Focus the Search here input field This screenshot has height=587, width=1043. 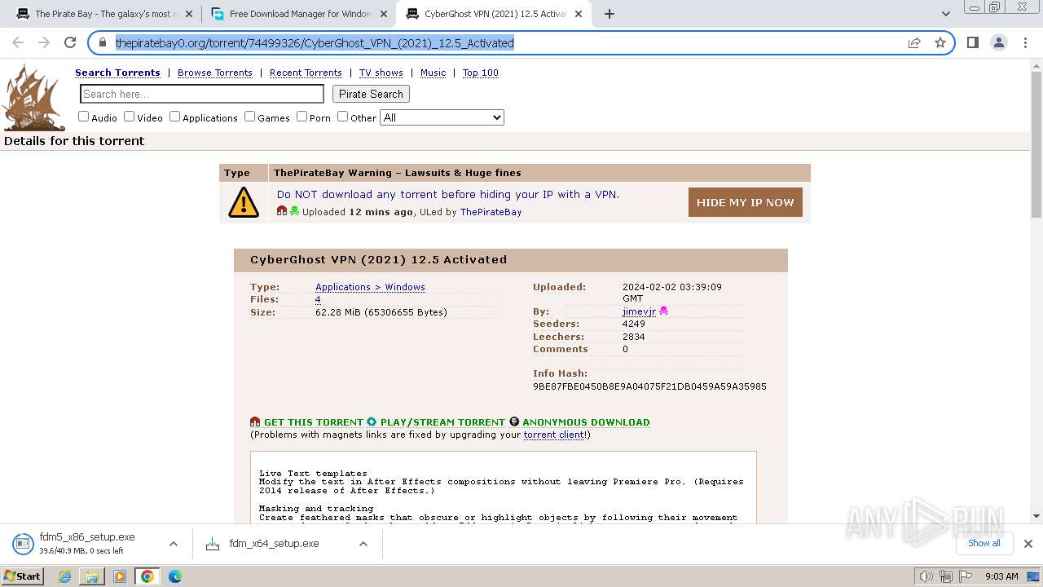click(202, 94)
